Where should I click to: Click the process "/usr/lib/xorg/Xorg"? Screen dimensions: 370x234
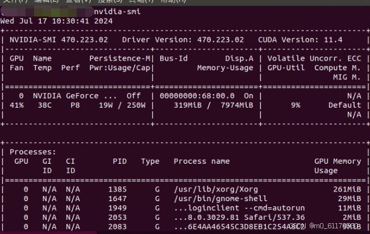point(215,189)
